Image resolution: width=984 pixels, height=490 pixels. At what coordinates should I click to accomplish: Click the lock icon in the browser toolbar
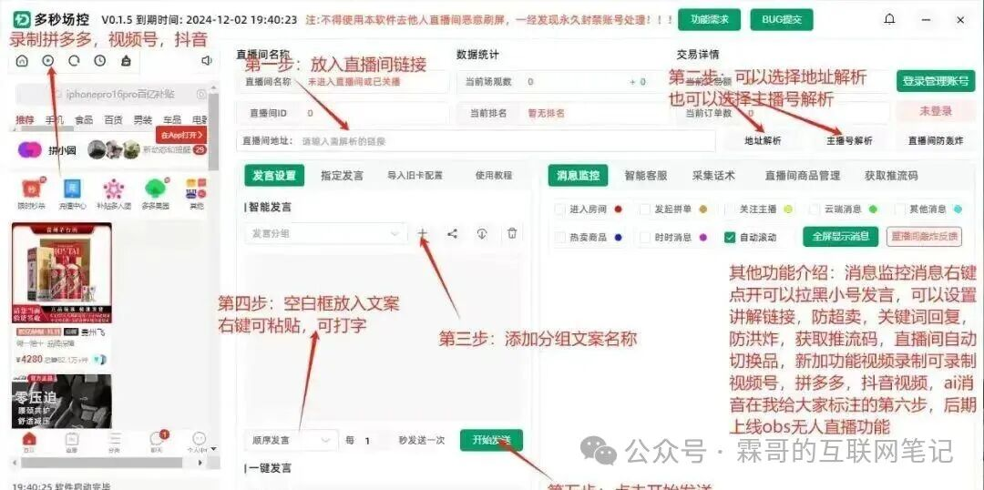point(126,61)
